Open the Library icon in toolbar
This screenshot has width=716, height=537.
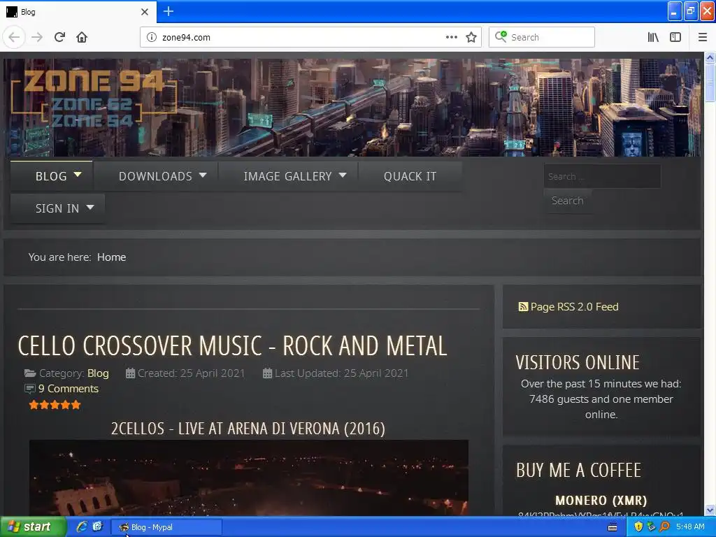pos(653,37)
